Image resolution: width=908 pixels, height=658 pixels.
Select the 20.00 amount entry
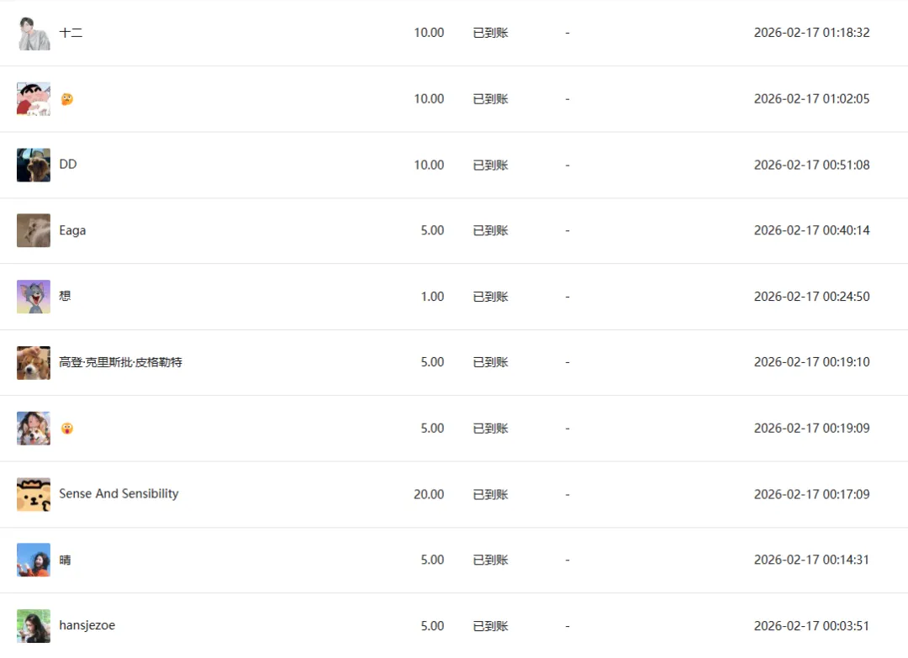tap(429, 494)
